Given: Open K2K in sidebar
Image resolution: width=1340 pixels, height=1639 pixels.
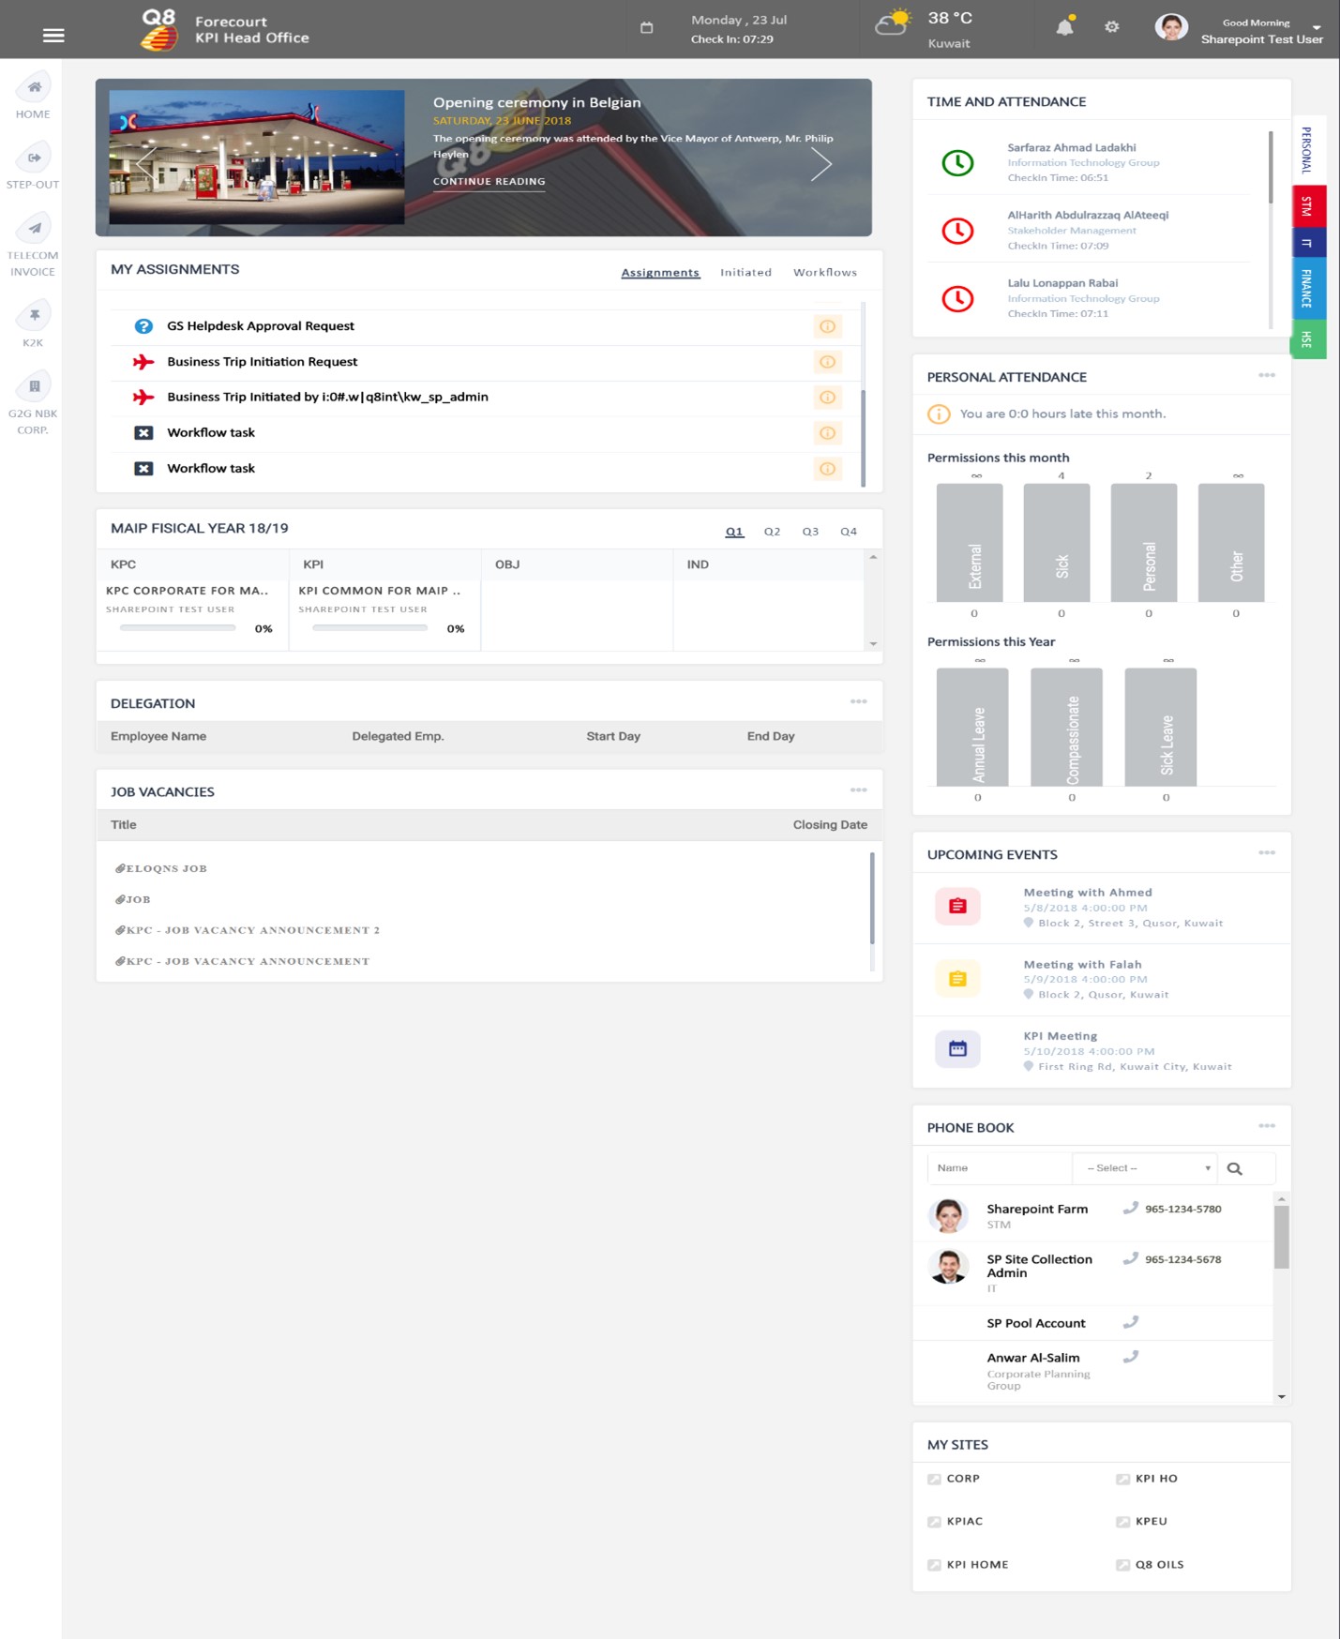Looking at the screenshot, I should click(33, 325).
